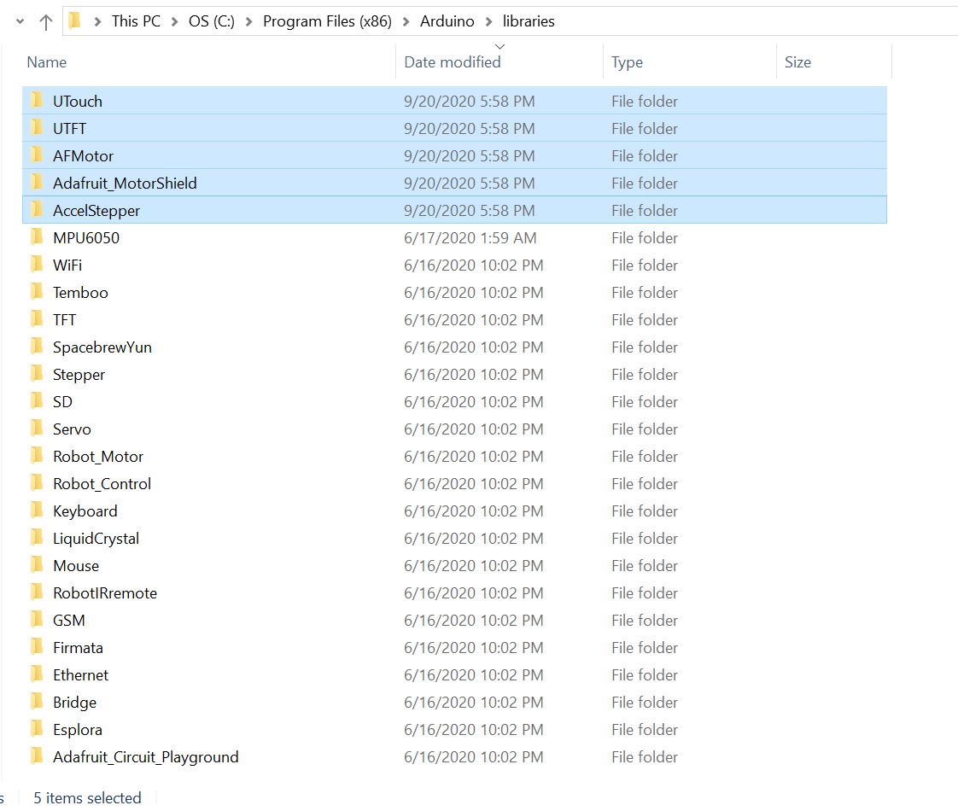Click the TFT folder icon
Image resolution: width=958 pixels, height=811 pixels.
pos(38,318)
